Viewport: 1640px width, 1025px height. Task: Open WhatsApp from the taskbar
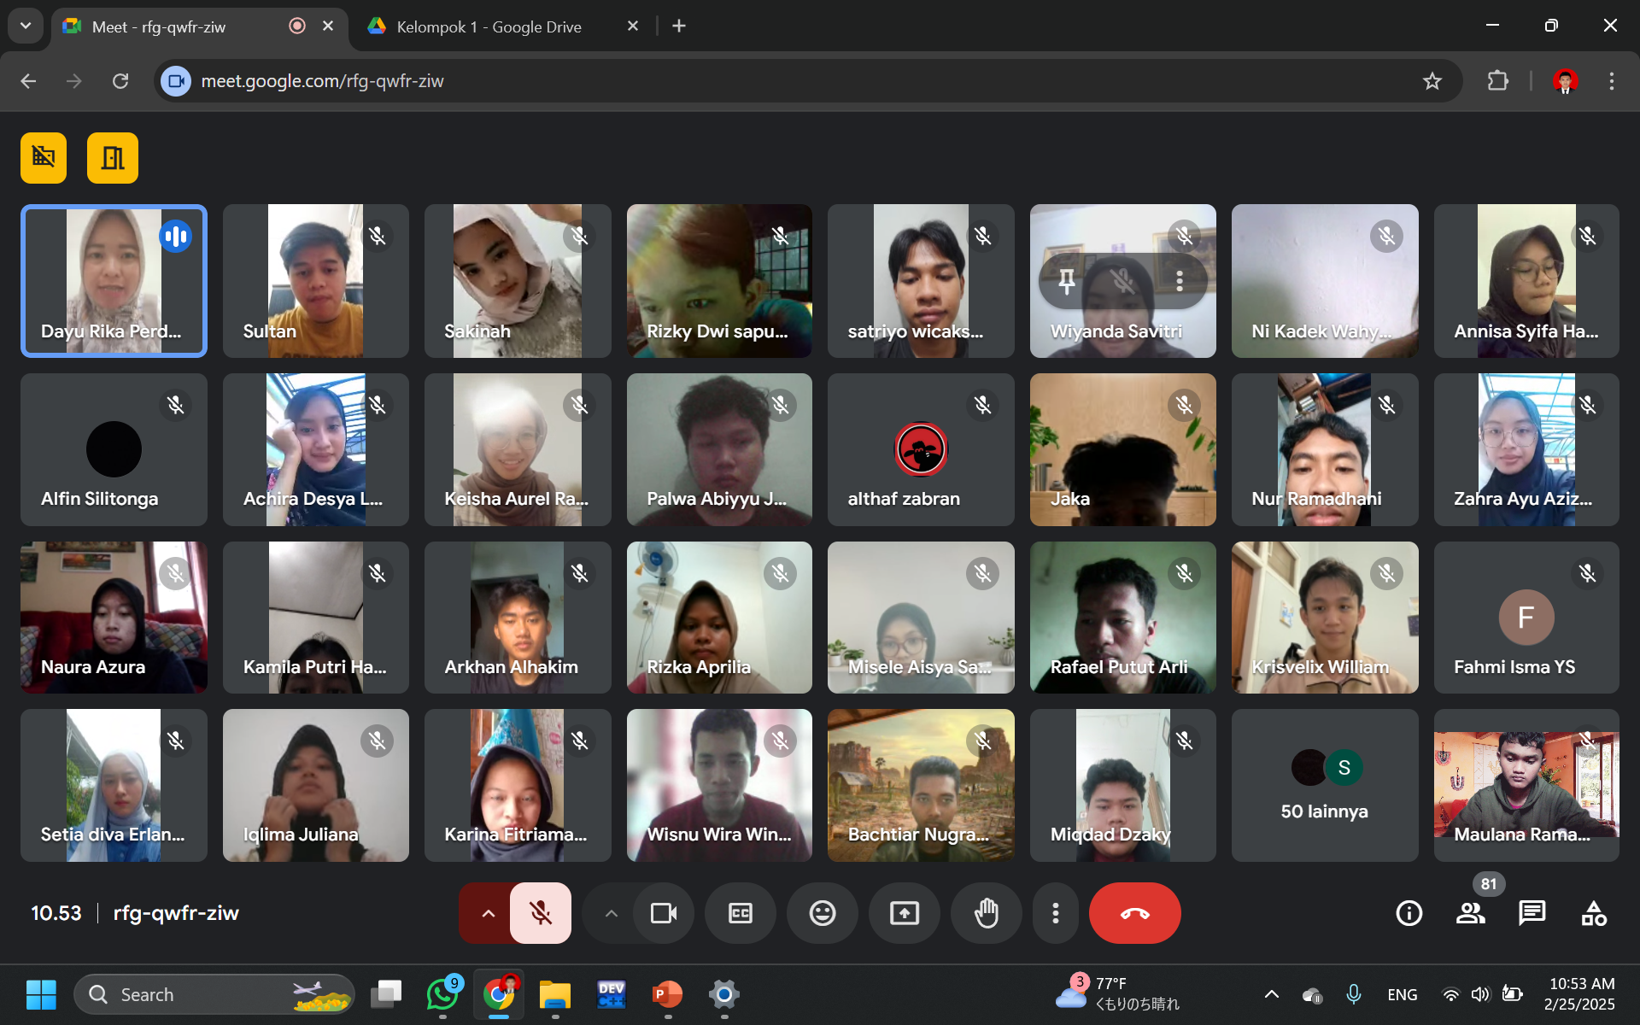[x=442, y=994]
